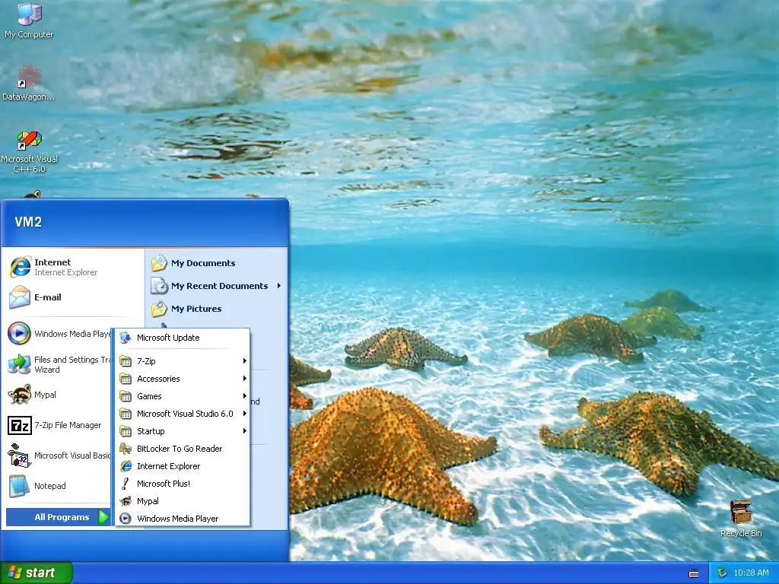Open the Recycle Bin on desktop

[741, 519]
